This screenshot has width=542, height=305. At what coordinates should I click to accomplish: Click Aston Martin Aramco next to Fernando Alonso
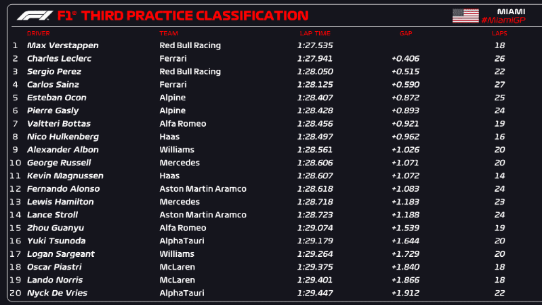pos(203,189)
